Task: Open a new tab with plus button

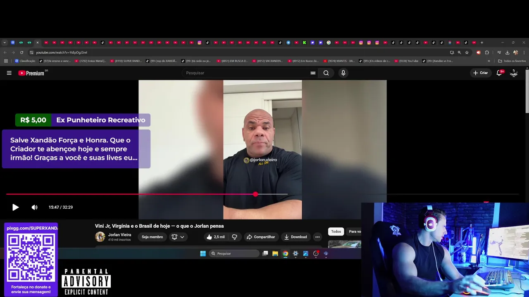Action: pos(482,42)
